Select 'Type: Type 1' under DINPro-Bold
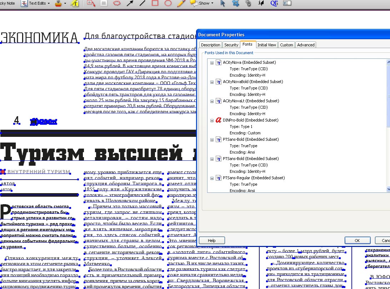The height and width of the screenshot is (289, 390). pyautogui.click(x=241, y=127)
